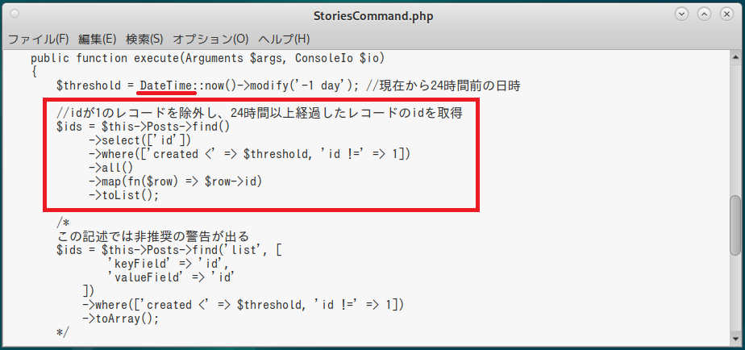This screenshot has height=350, width=745.
Task: Open the オプション(O) options menu
Action: pos(210,39)
